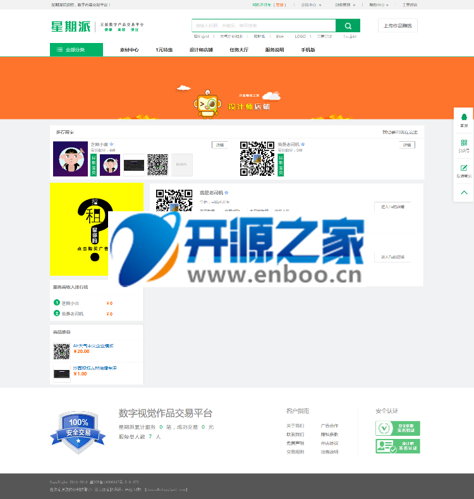Open the 全部分类 category menu
This screenshot has width=474, height=499.
[76, 49]
